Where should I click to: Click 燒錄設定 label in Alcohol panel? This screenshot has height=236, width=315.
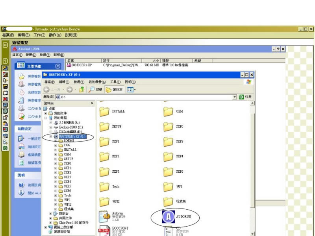point(34,147)
